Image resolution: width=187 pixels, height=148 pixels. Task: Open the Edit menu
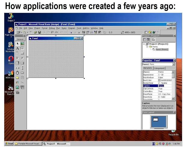25,28
